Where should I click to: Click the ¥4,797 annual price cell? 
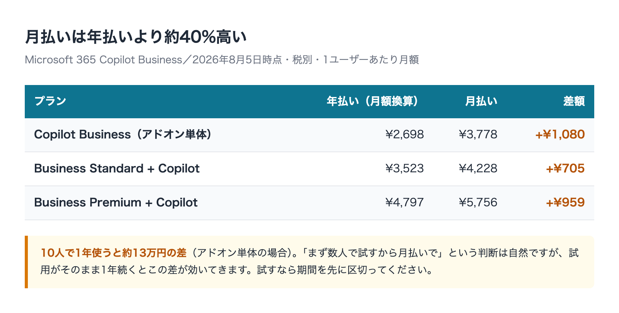point(405,202)
